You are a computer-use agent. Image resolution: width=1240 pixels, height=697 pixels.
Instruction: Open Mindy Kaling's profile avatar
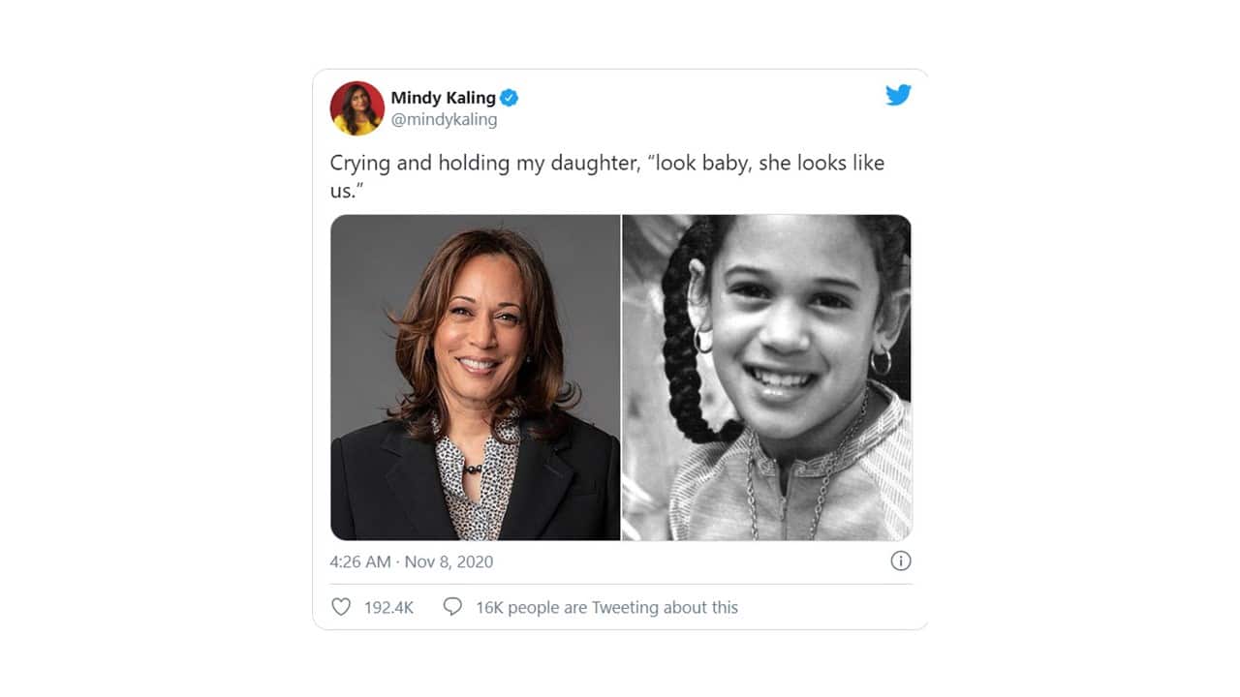356,107
